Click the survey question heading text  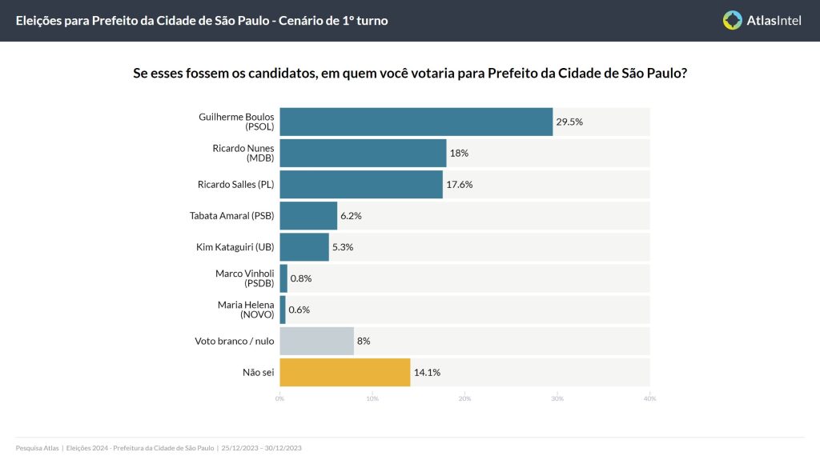409,73
